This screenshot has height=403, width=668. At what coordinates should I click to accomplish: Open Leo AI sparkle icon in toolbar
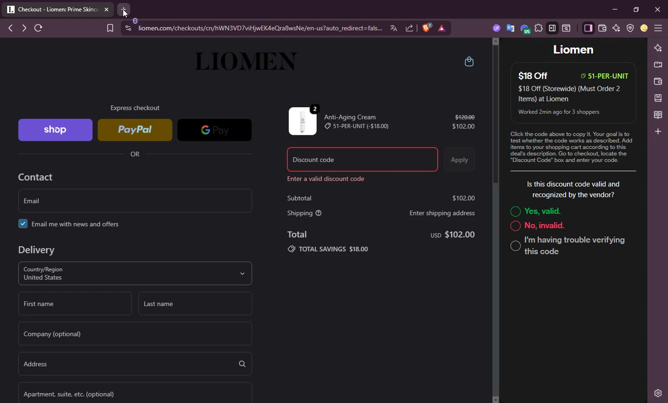click(x=616, y=28)
